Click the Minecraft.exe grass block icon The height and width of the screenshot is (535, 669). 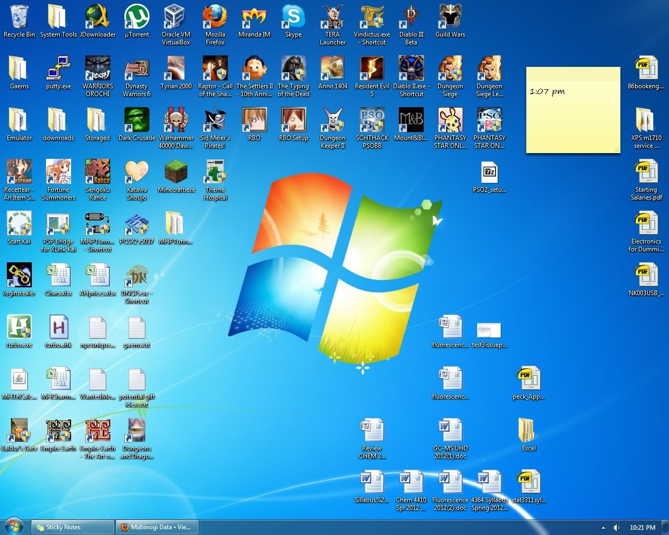coord(176,172)
